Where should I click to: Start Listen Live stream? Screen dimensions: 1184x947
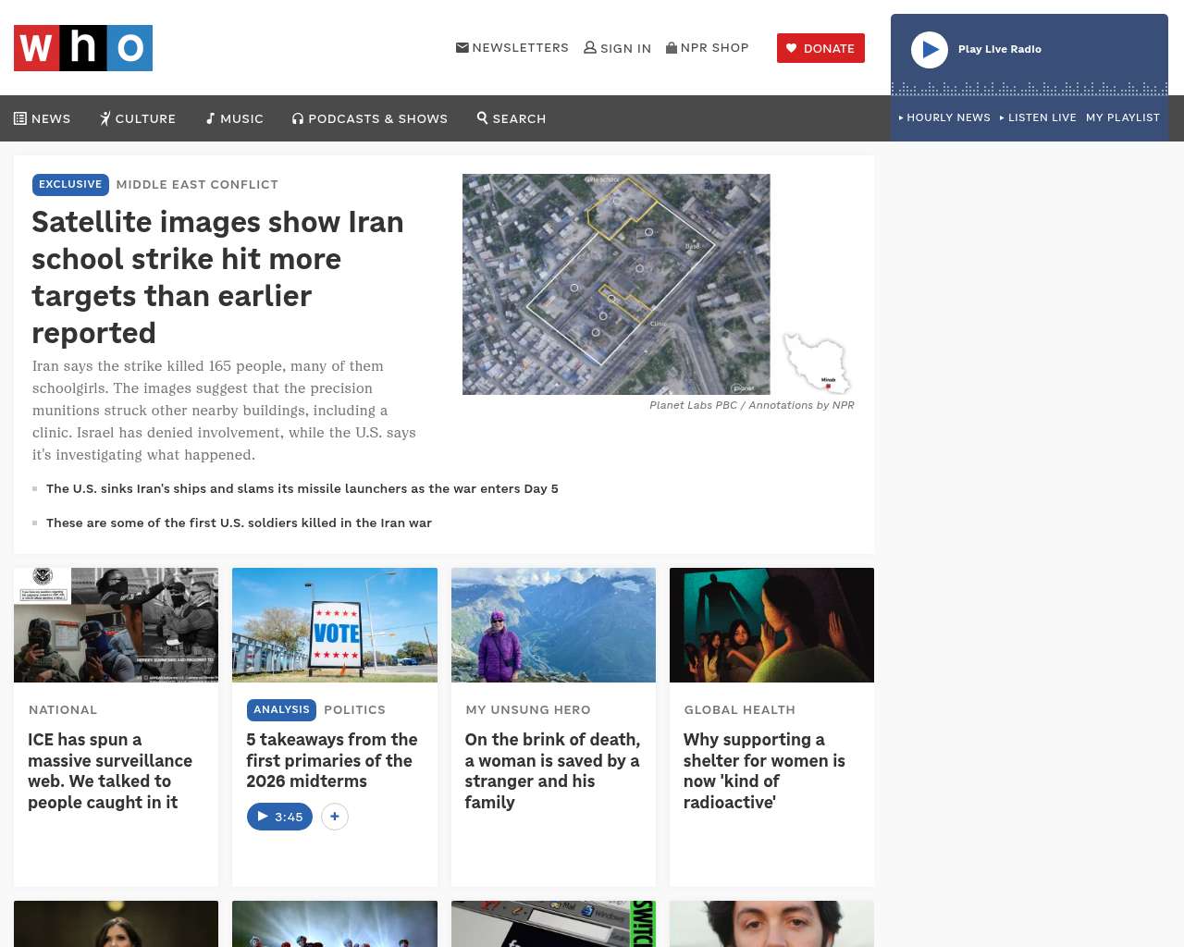click(1038, 117)
